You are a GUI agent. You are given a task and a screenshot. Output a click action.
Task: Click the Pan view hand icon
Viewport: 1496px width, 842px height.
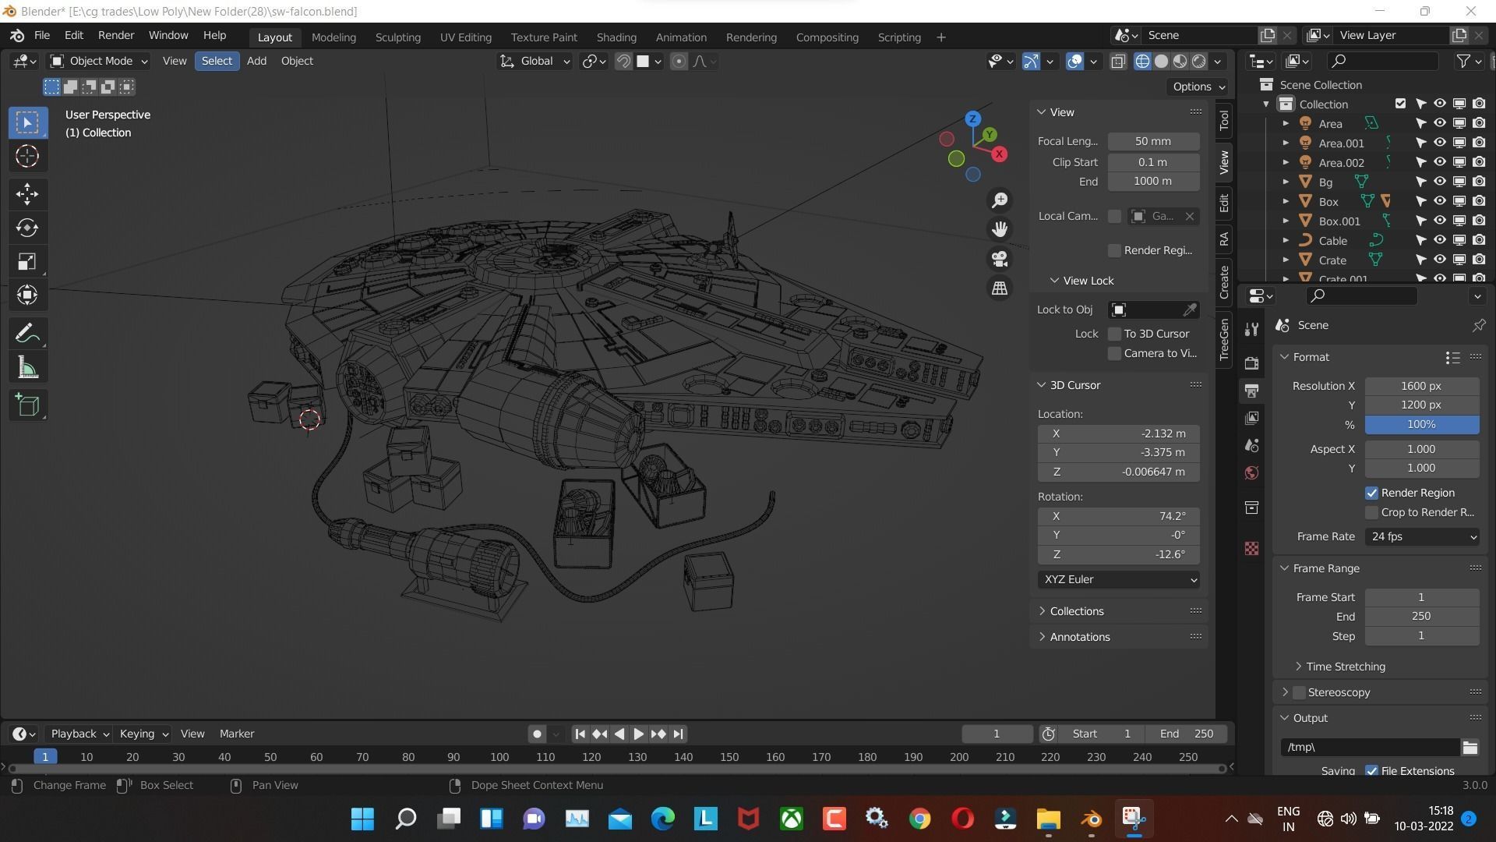coord(1000,229)
